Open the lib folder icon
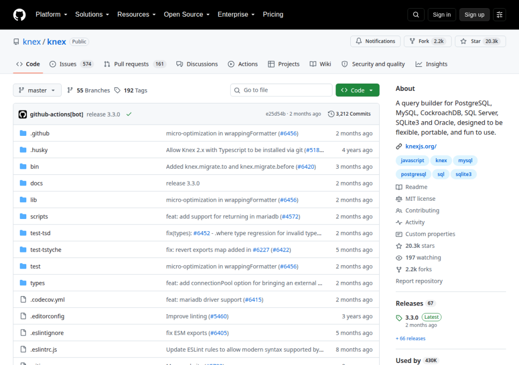This screenshot has width=519, height=365. pyautogui.click(x=23, y=200)
